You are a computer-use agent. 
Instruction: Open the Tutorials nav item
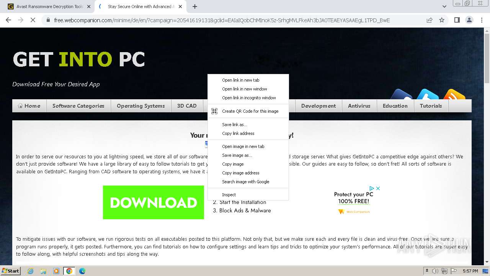[431, 106]
